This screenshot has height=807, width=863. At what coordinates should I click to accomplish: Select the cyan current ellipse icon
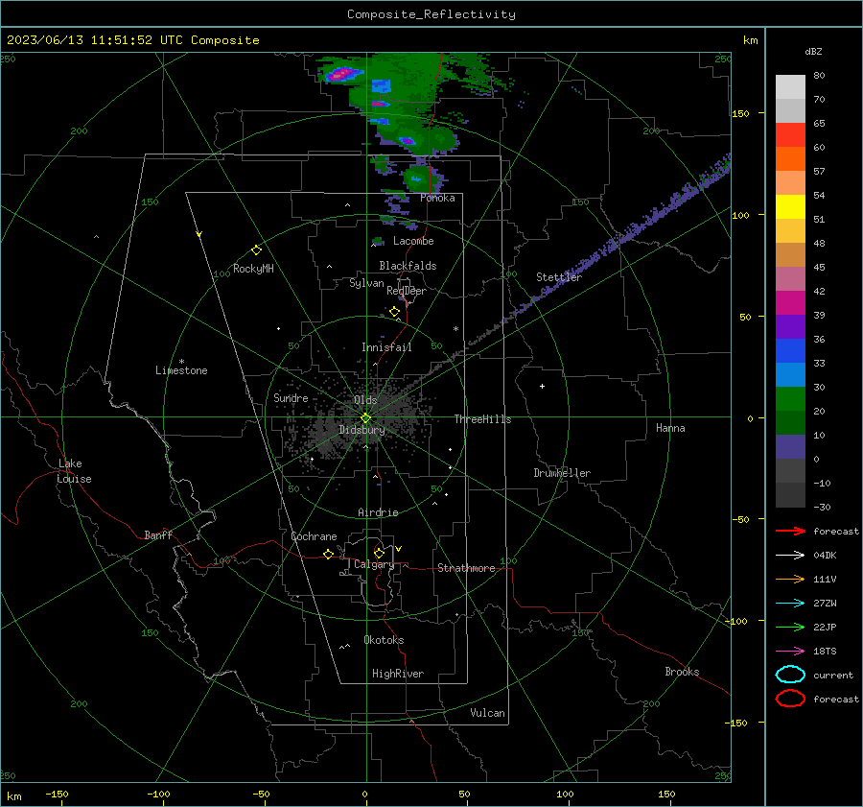pyautogui.click(x=790, y=675)
